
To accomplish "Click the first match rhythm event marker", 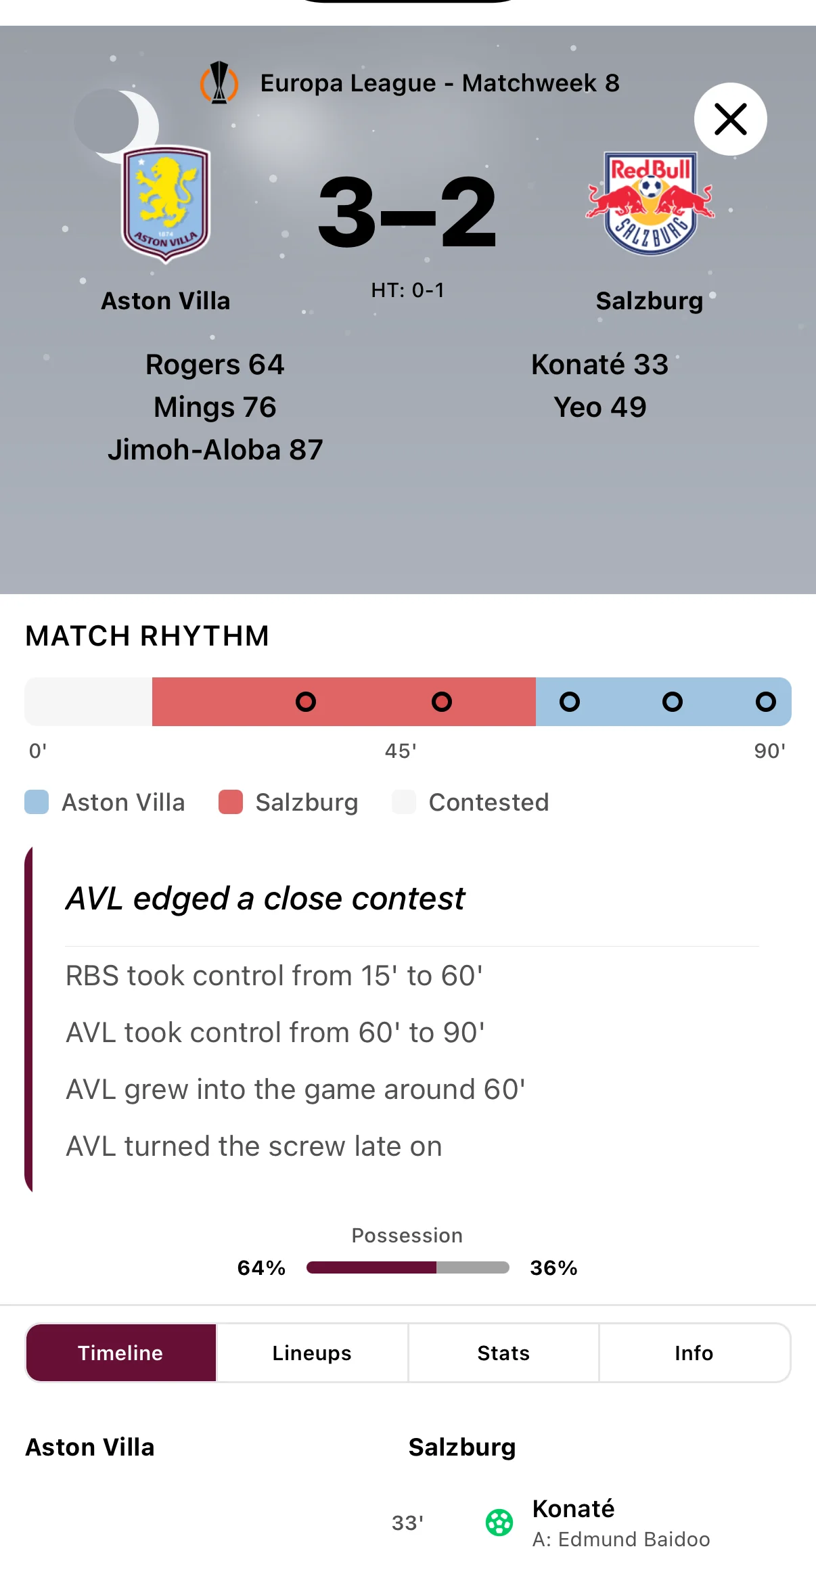I will point(306,702).
